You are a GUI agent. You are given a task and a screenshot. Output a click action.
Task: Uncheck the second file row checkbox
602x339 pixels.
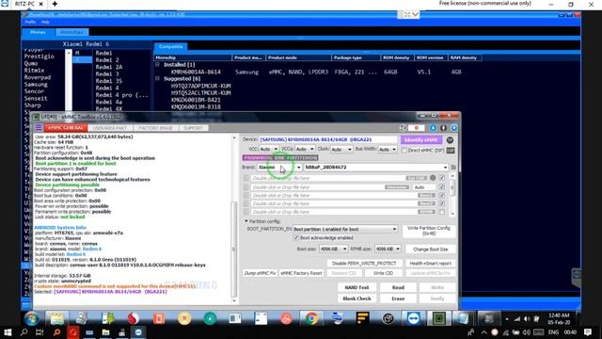pos(442,187)
